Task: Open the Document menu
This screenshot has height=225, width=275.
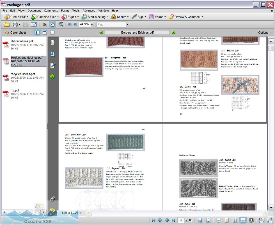Action: click(34, 11)
